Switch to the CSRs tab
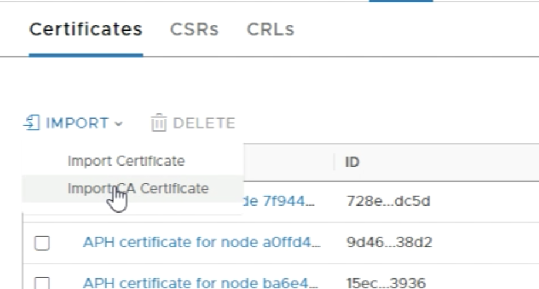 pyautogui.click(x=194, y=29)
